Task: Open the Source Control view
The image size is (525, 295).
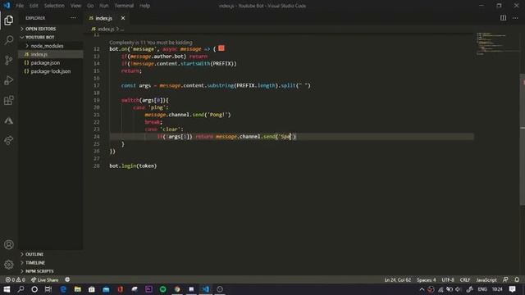Action: 9,60
